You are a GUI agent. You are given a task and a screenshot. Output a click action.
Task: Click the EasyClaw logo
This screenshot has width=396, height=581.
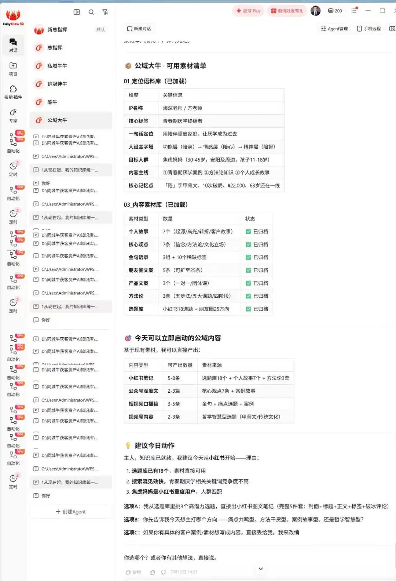(13, 18)
